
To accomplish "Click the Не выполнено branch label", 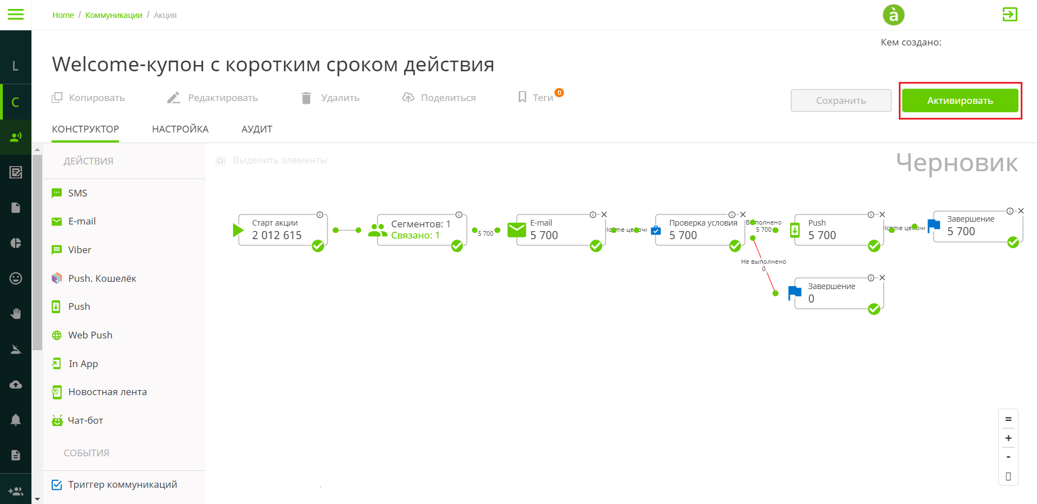I will click(763, 262).
